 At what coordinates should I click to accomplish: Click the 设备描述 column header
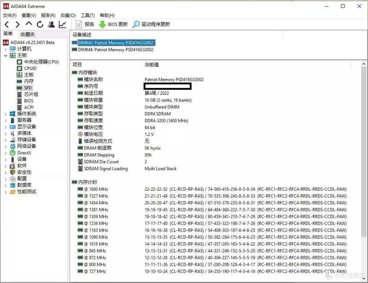tap(82, 34)
